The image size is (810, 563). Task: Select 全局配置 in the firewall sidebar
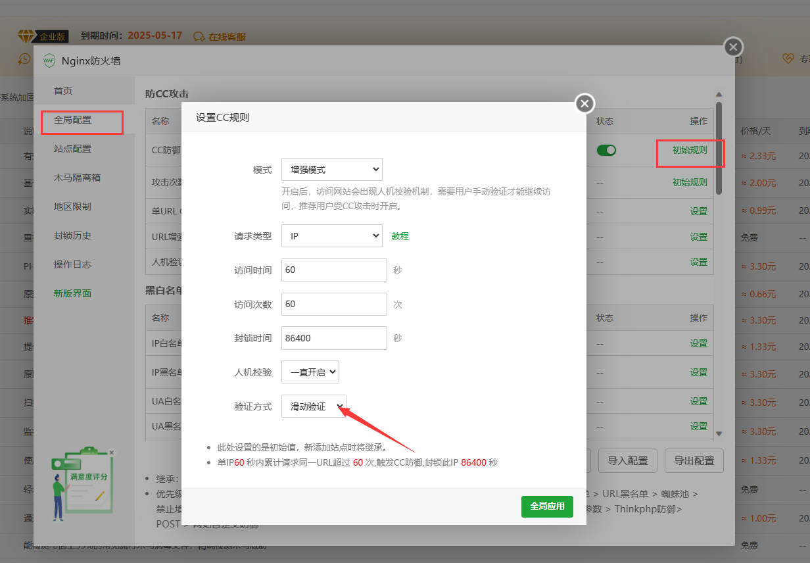pos(72,120)
